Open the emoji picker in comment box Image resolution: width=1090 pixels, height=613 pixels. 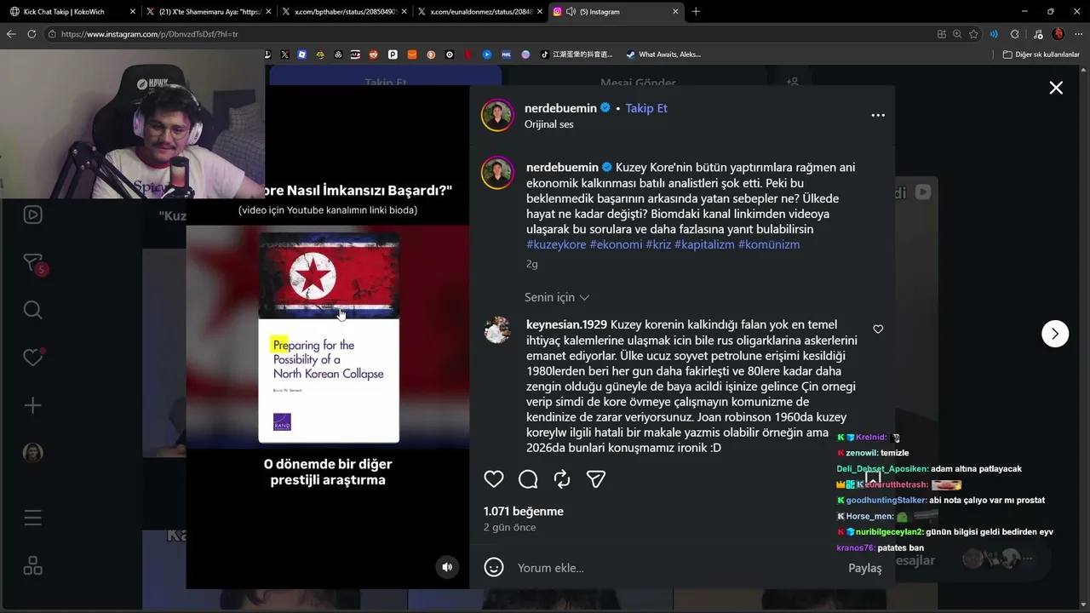pos(494,567)
